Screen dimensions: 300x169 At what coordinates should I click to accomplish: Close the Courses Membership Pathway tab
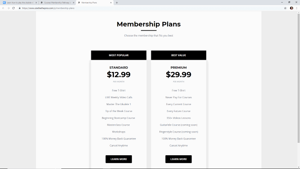73,3
